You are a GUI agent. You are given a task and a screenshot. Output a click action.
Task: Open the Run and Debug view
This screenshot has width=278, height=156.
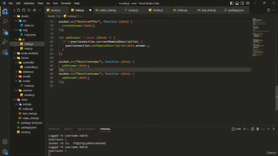(5, 42)
